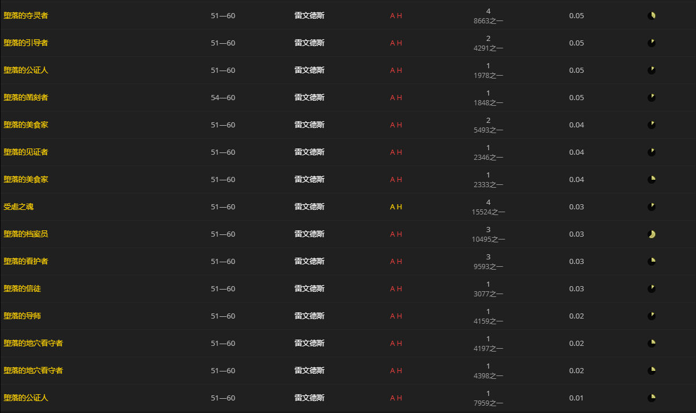
Task: Open the 堕落的引导者 NPC page
Action: (26, 43)
